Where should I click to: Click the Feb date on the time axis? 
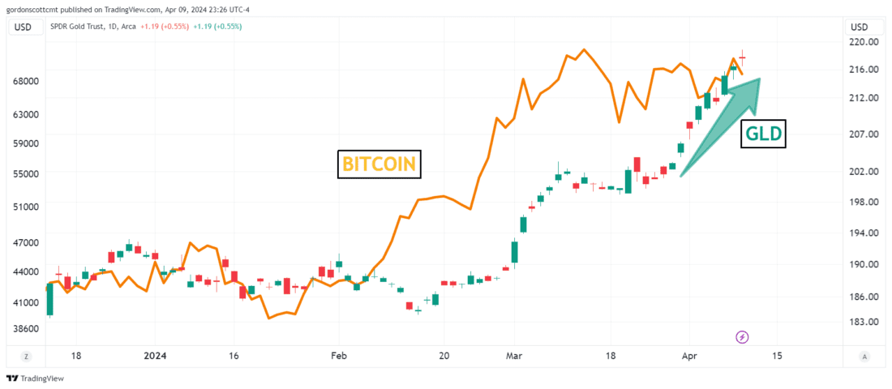tap(338, 356)
